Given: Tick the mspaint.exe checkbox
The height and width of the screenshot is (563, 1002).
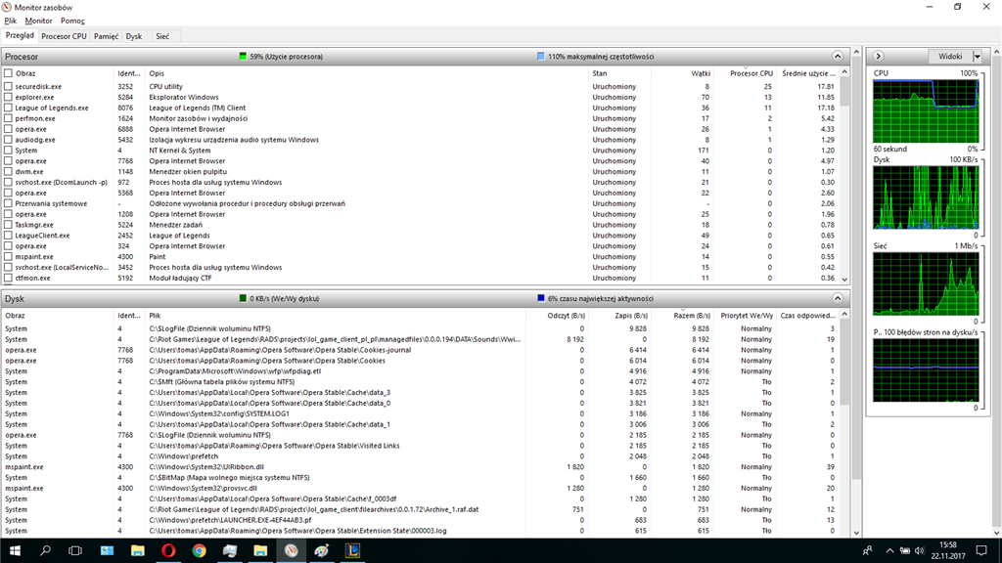Looking at the screenshot, I should (8, 257).
